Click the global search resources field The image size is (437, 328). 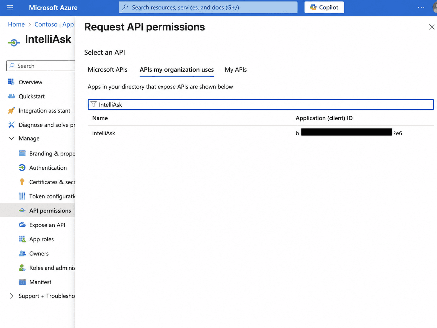[208, 7]
